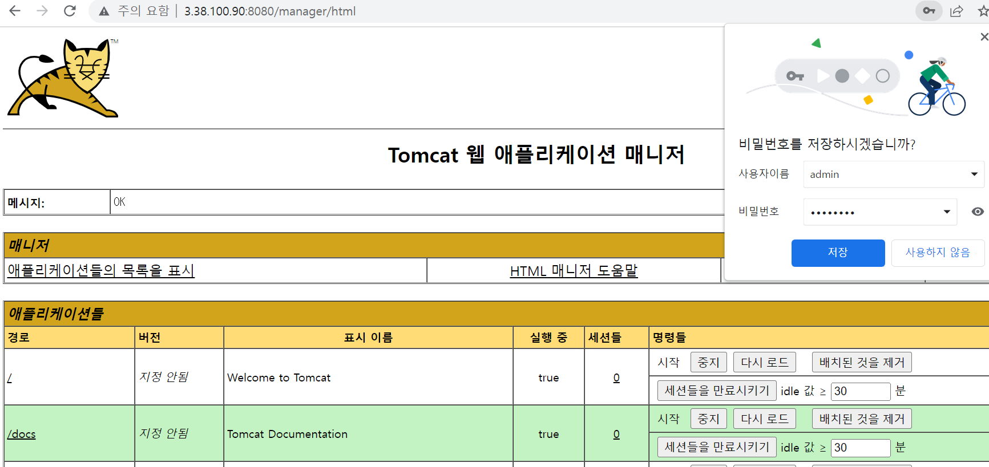
Task: Show password with the eye icon
Action: click(x=978, y=212)
